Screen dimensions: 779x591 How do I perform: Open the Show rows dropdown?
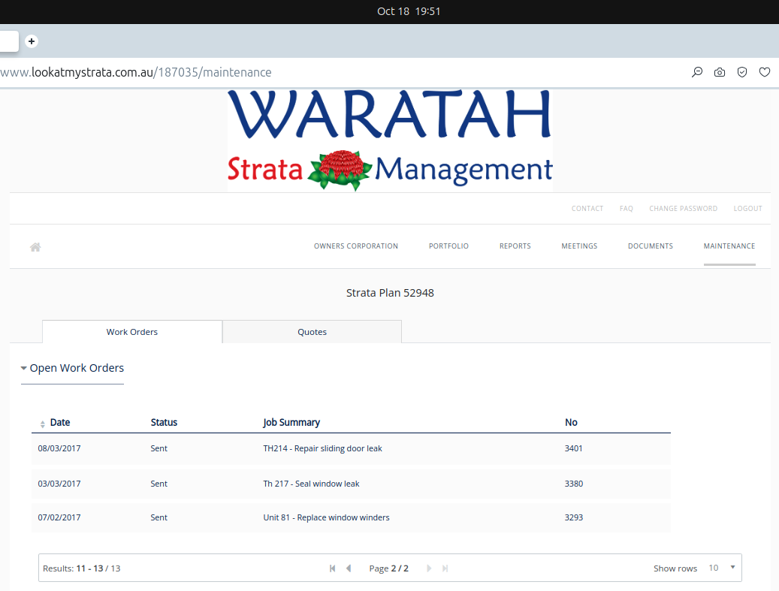click(x=722, y=568)
